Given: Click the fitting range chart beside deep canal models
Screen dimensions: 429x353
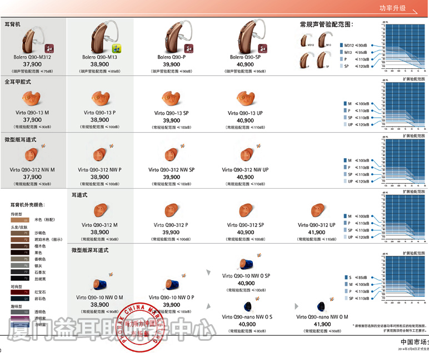Looking at the screenshot, I should (x=404, y=278).
